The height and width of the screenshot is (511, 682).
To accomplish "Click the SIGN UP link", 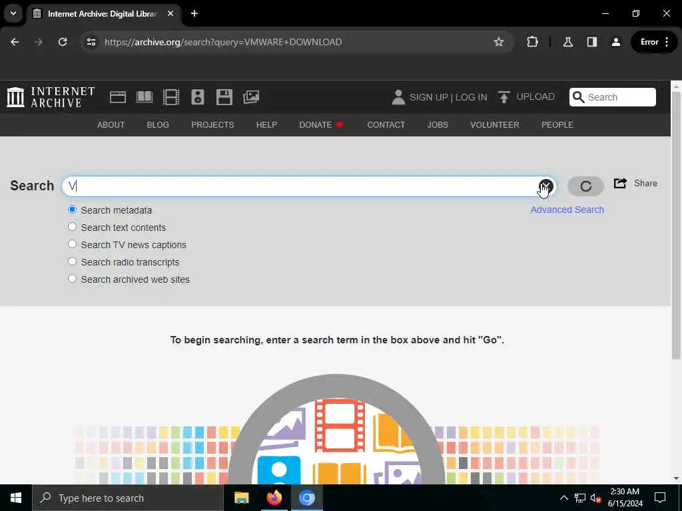I will pyautogui.click(x=428, y=97).
